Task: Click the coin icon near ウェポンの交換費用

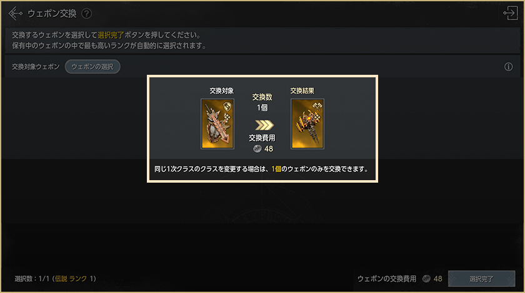Action: click(426, 279)
